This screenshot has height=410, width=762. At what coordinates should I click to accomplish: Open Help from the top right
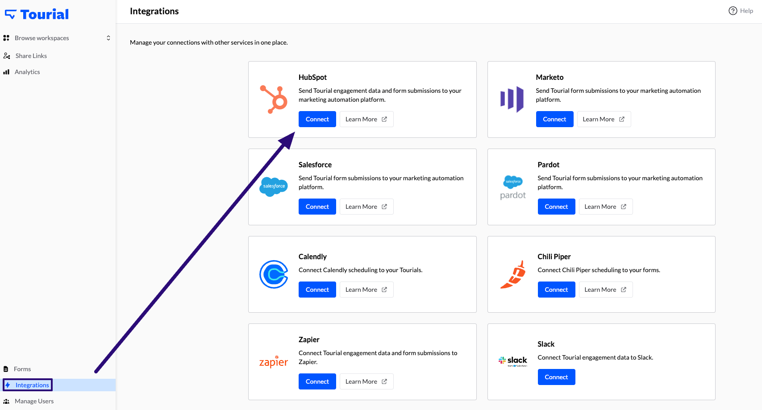[741, 11]
